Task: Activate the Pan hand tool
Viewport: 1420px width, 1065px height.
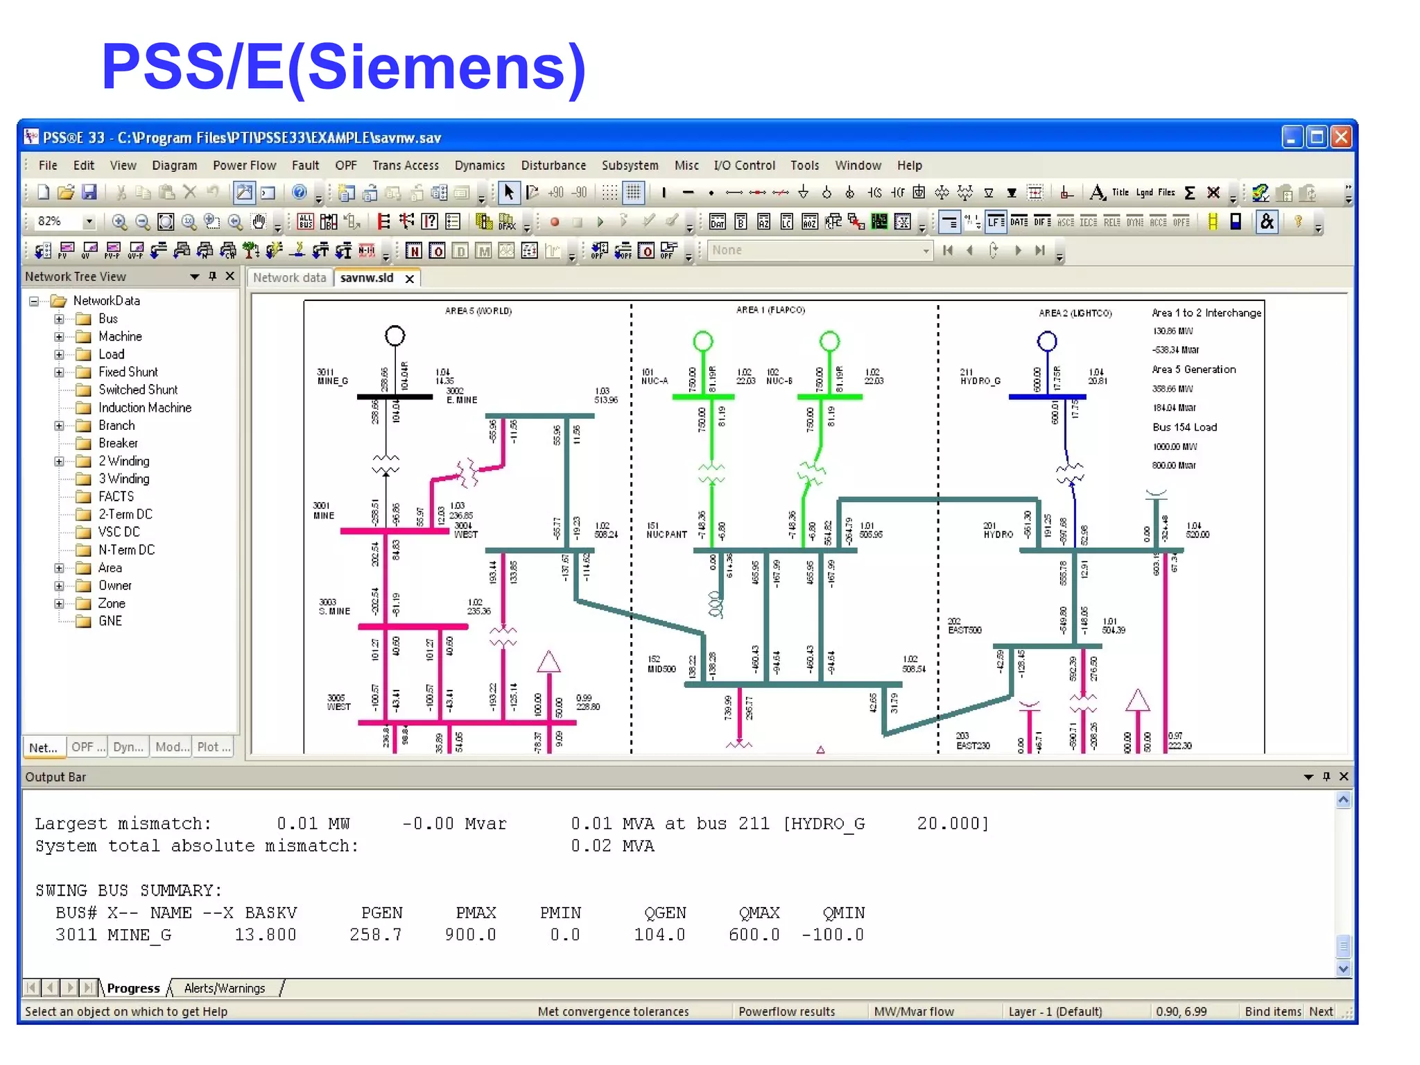Action: coord(259,222)
